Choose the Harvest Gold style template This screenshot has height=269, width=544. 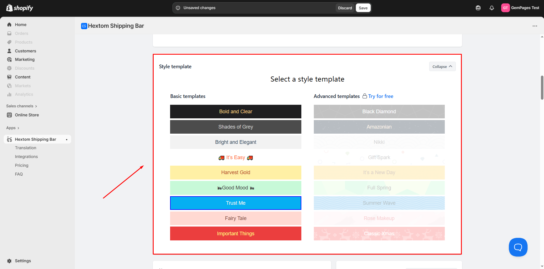pyautogui.click(x=235, y=172)
